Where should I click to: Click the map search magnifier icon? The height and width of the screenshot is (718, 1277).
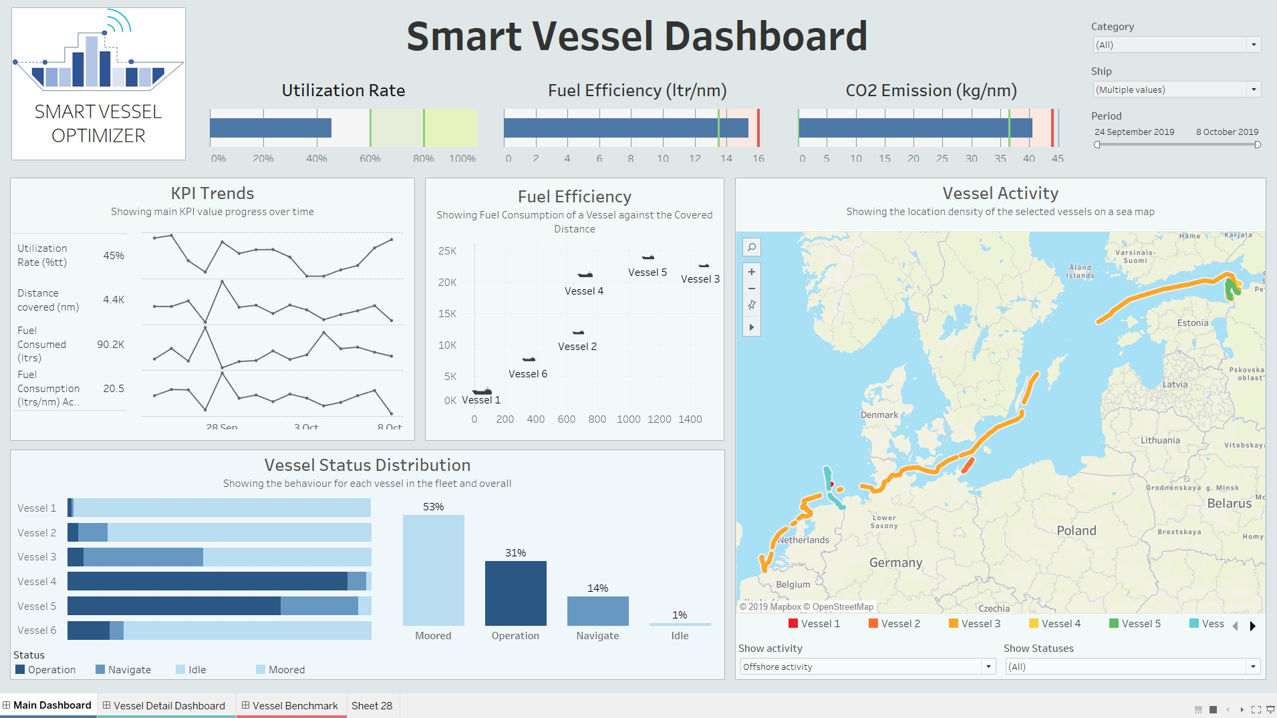coord(752,248)
